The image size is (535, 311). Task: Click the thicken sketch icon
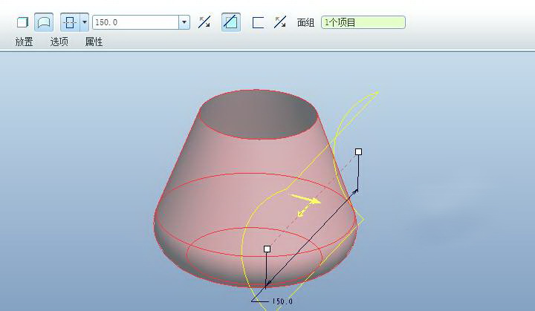[x=258, y=23]
